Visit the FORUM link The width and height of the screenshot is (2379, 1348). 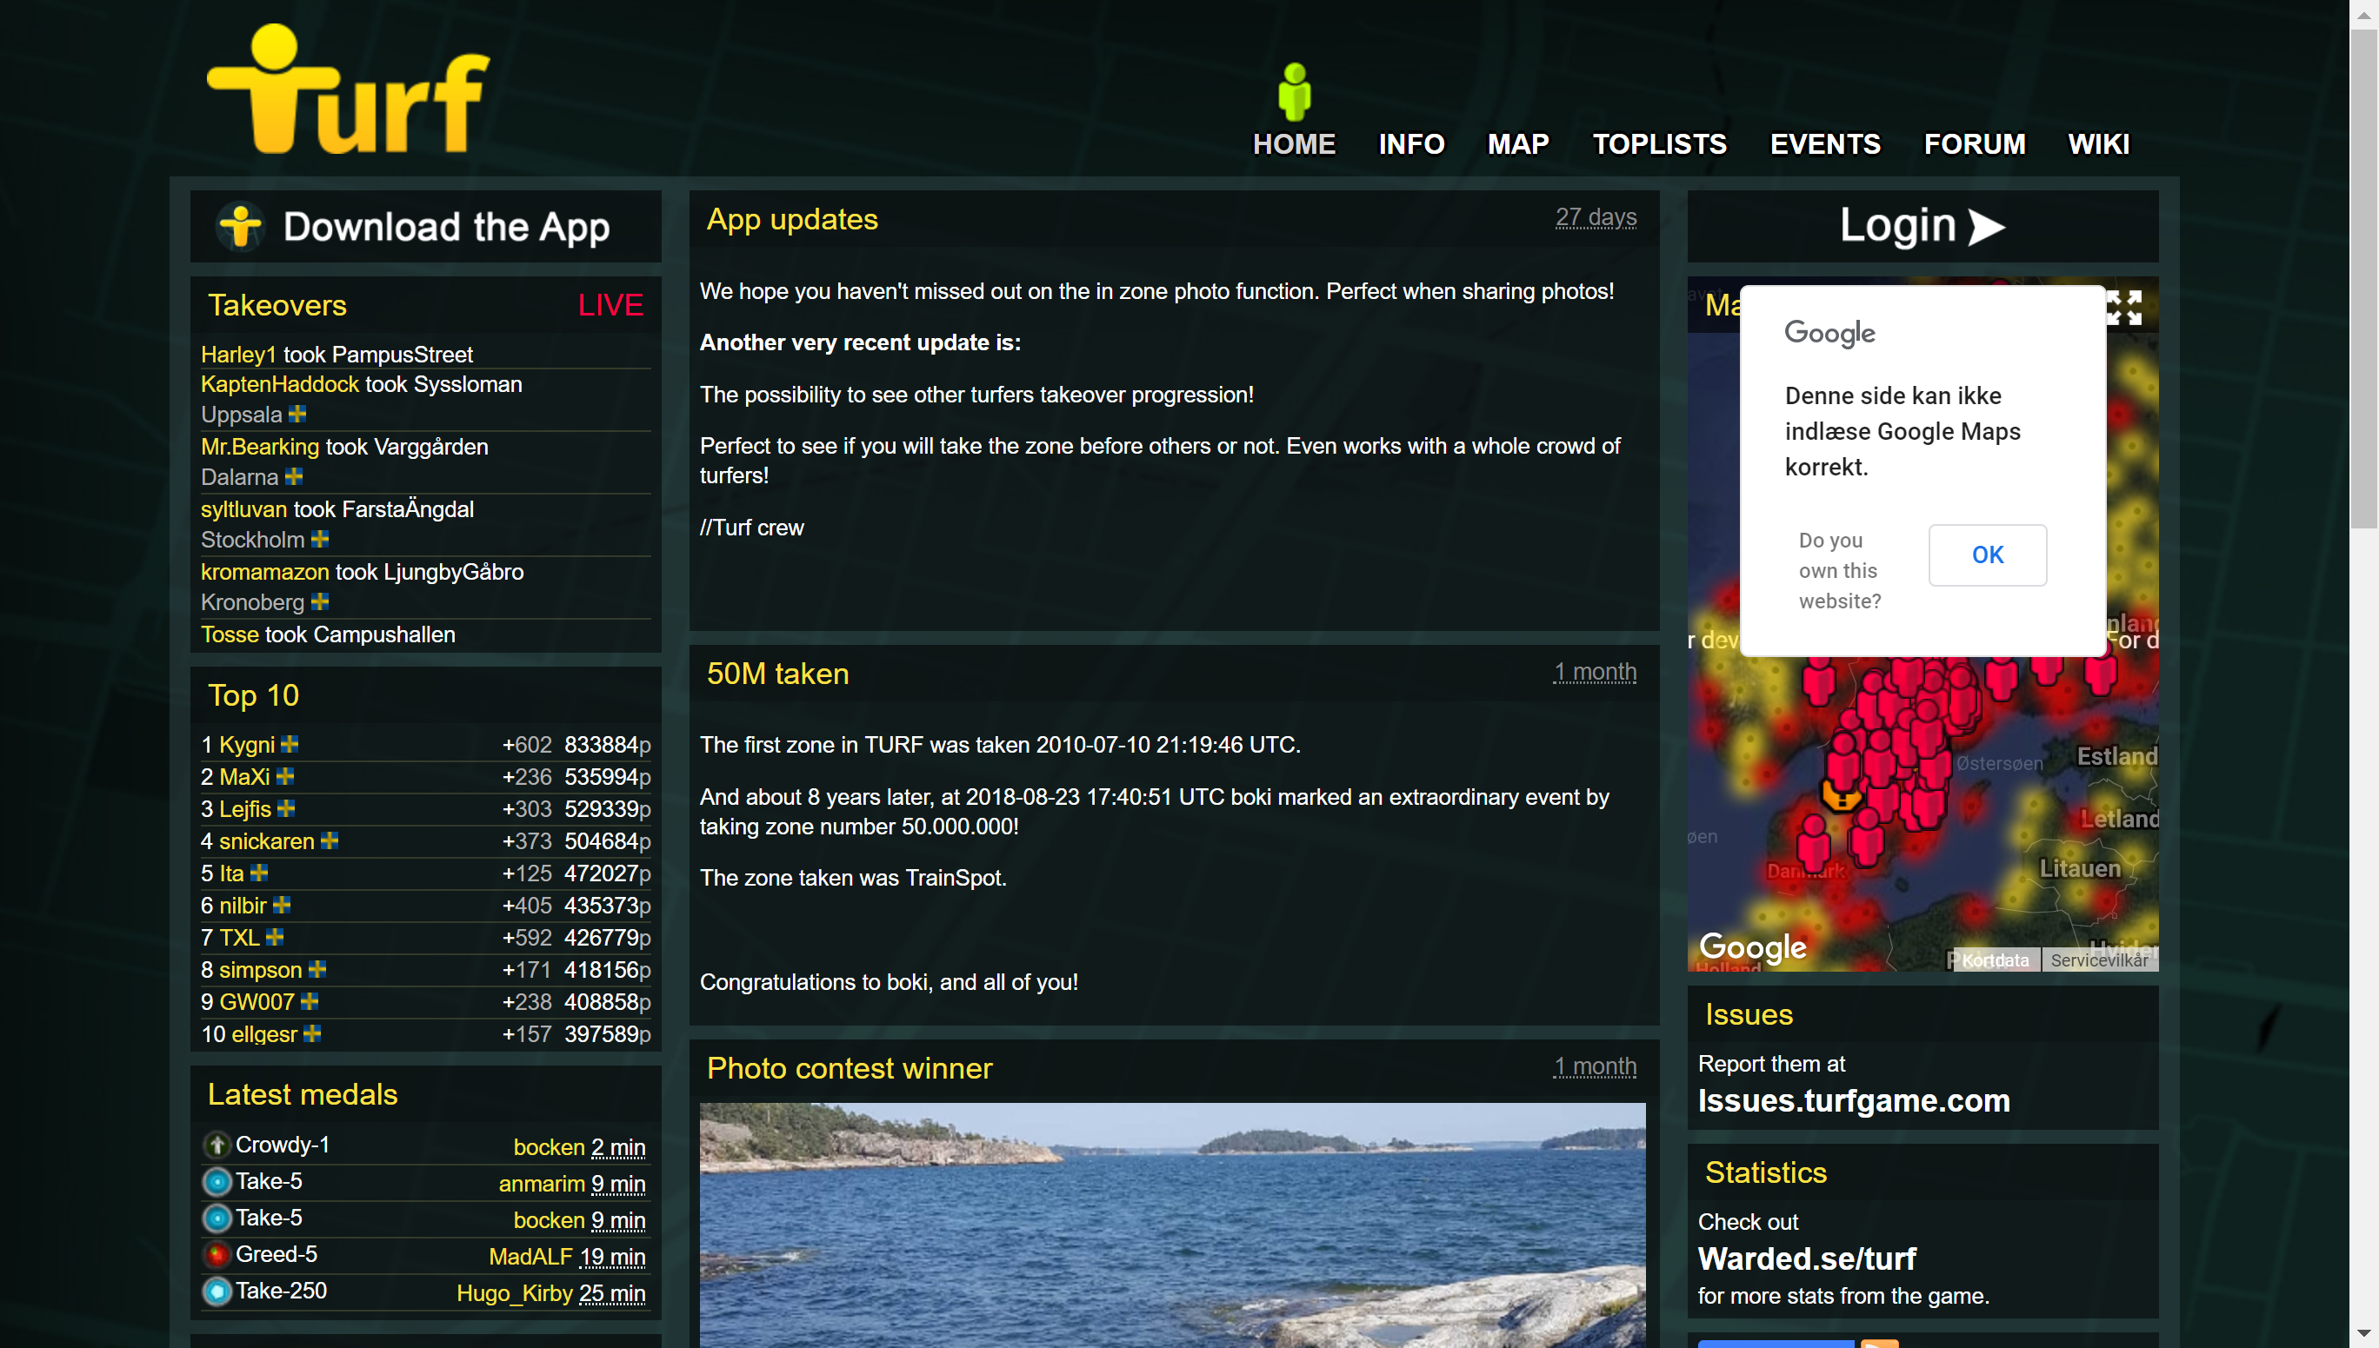tap(1974, 144)
